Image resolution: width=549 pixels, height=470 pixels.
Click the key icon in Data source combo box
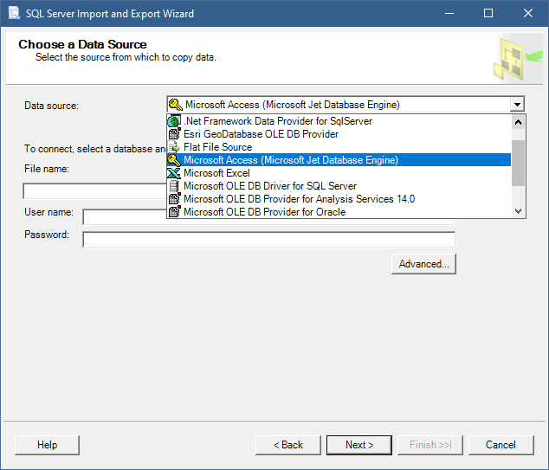coord(176,105)
